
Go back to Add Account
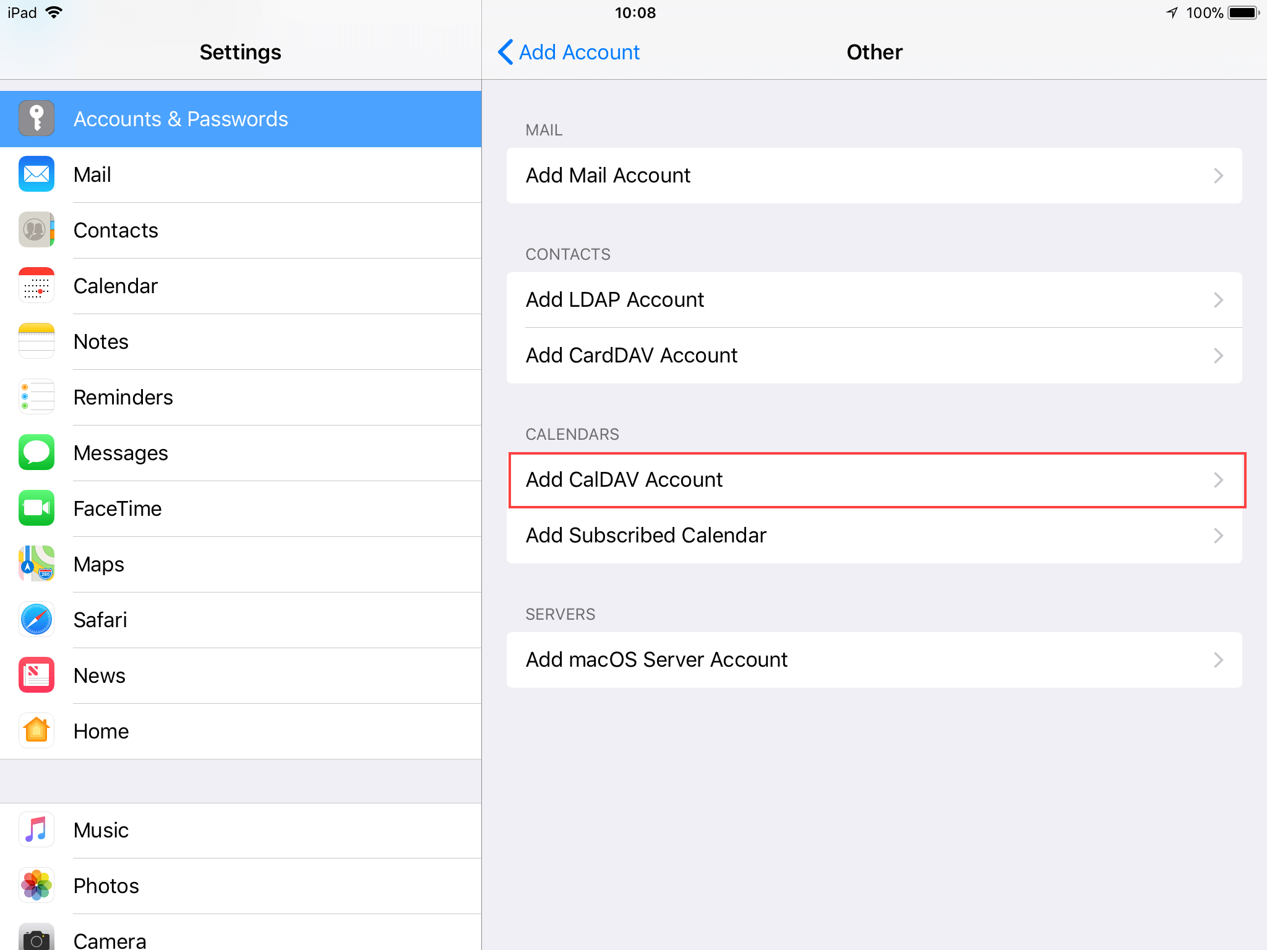pyautogui.click(x=569, y=52)
